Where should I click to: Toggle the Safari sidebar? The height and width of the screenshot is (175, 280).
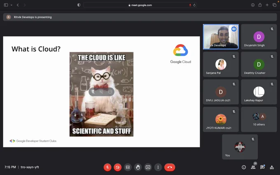tap(6, 5)
